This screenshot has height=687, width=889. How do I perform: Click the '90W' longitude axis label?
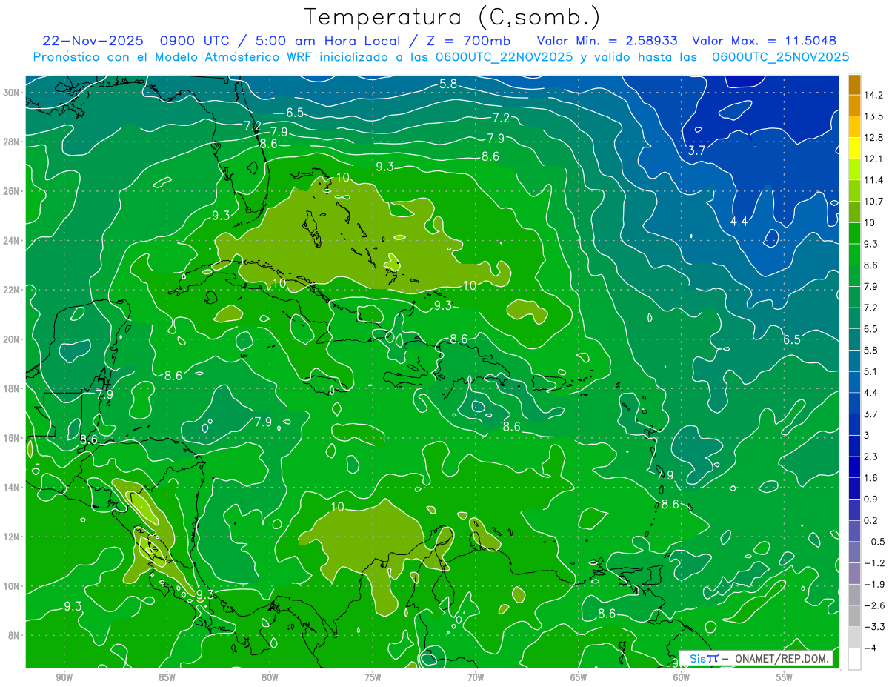click(64, 677)
